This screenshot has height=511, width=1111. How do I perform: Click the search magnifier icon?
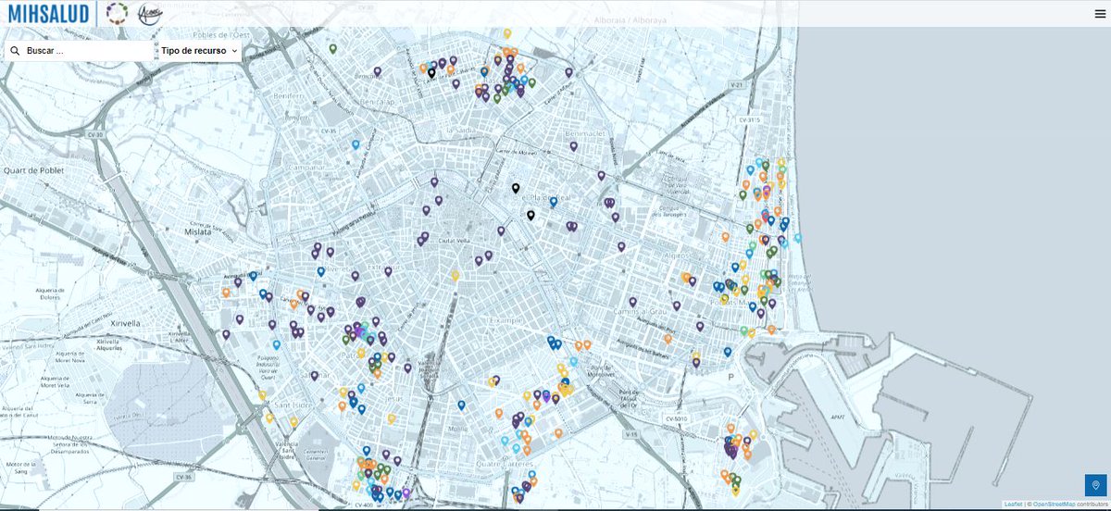pyautogui.click(x=16, y=51)
